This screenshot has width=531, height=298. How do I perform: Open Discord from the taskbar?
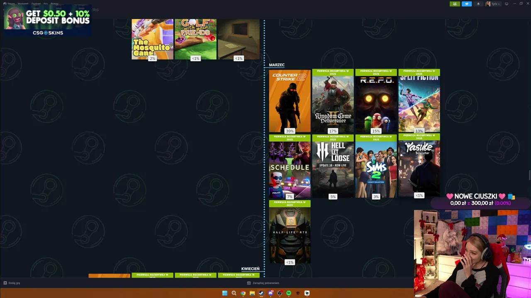tap(270, 293)
